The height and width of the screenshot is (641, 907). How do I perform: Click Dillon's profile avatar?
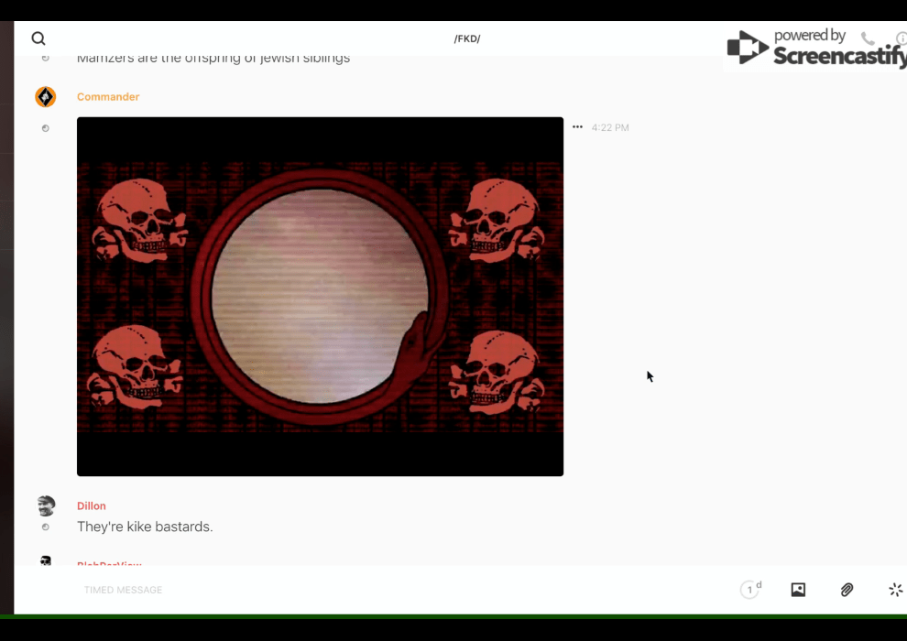[45, 505]
